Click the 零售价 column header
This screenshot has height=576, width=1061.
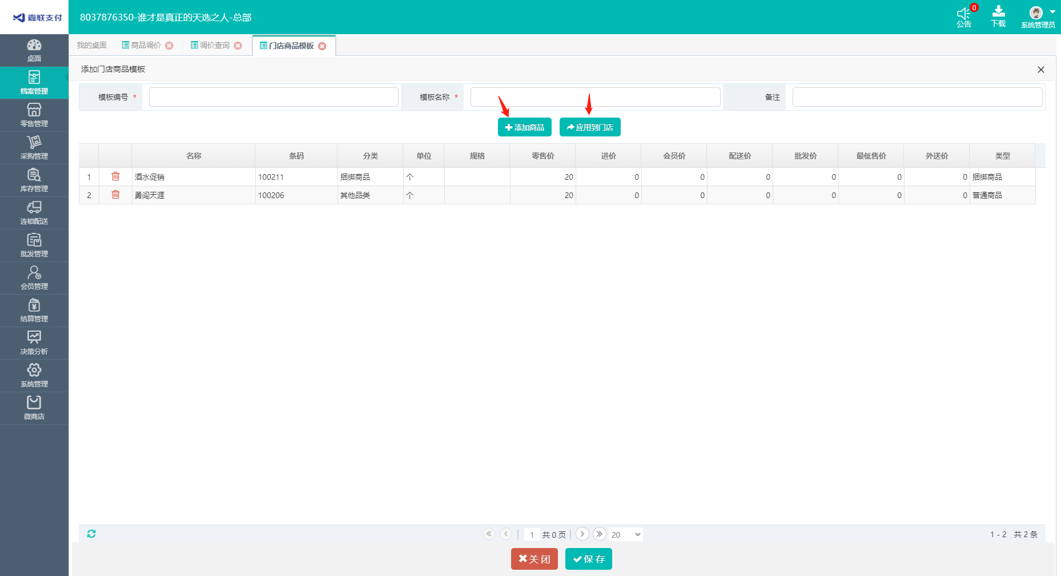tap(542, 156)
